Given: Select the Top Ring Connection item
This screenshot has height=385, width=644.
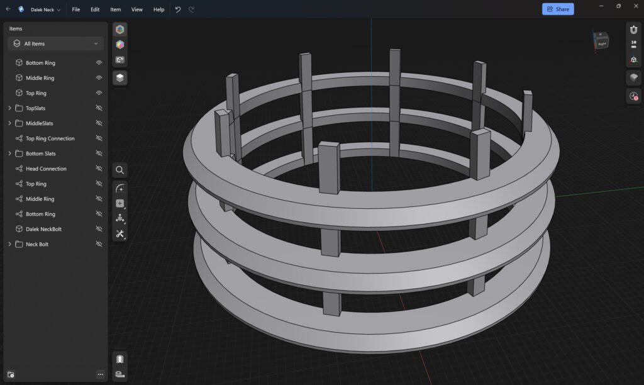Looking at the screenshot, I should [x=50, y=138].
